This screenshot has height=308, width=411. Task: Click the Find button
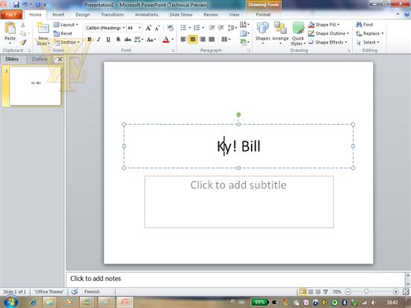(365, 25)
